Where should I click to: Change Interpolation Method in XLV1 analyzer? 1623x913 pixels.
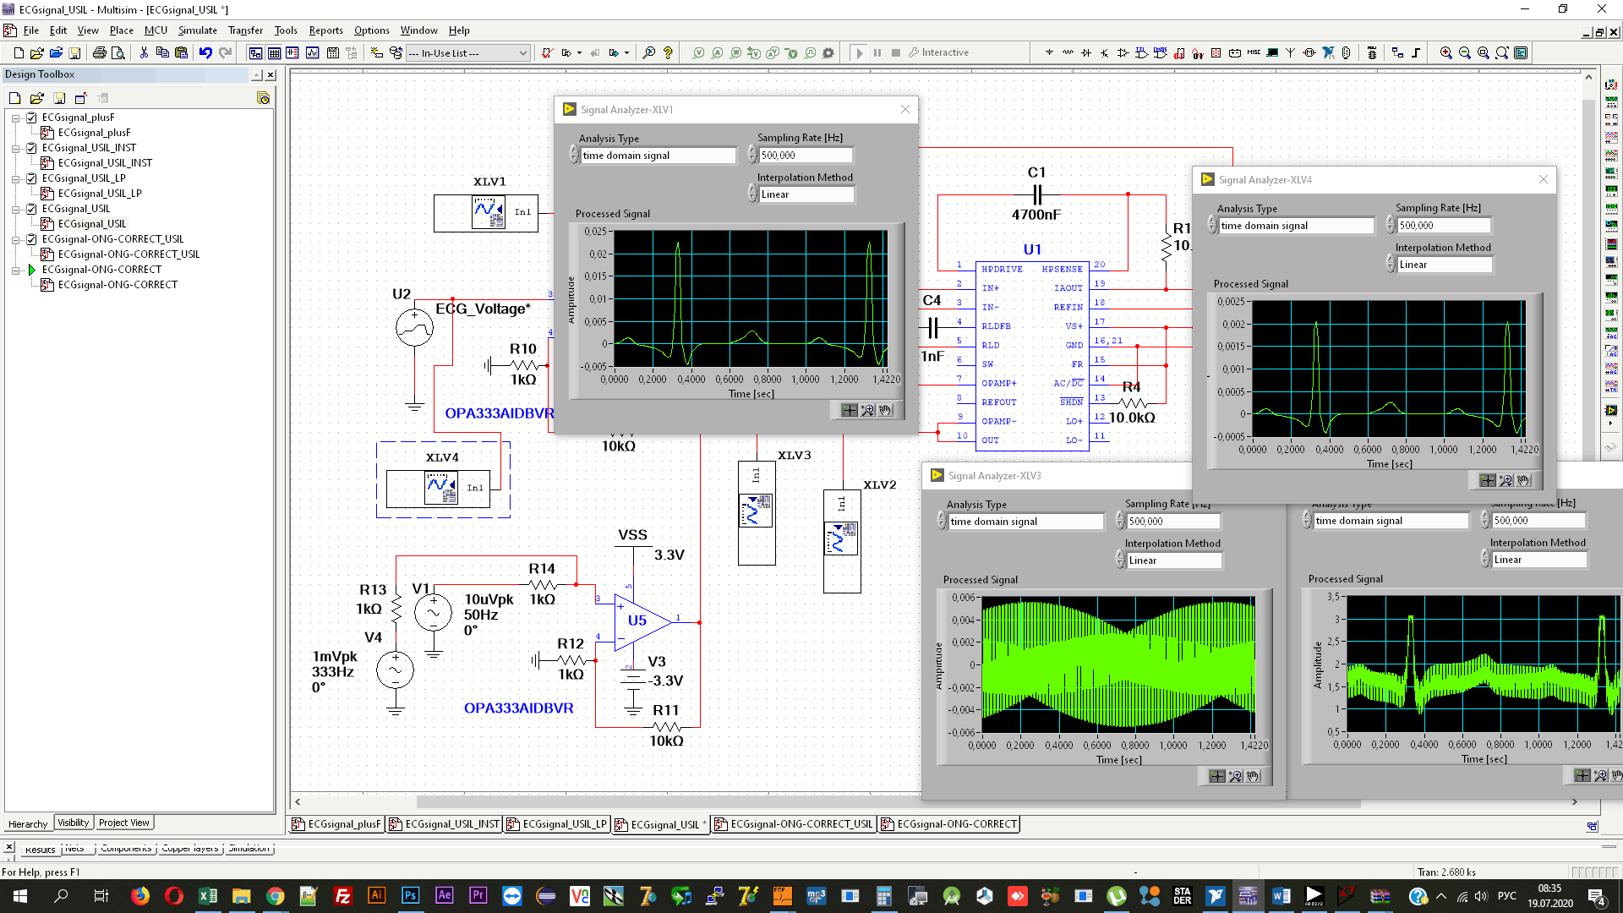806,194
